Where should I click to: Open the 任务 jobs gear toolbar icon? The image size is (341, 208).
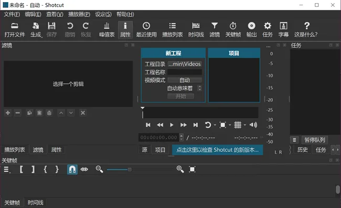click(x=267, y=30)
